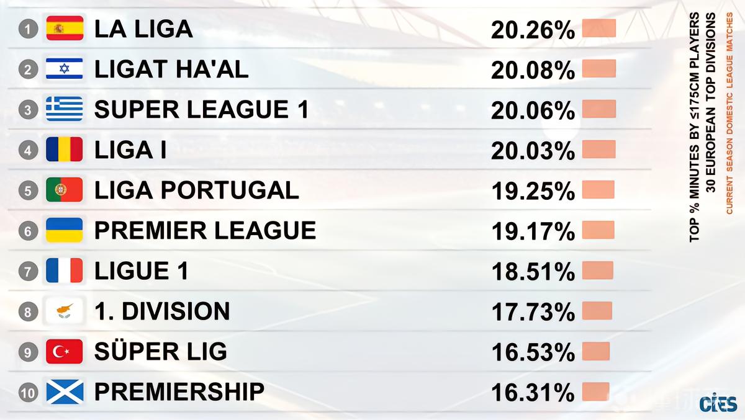745x420 pixels.
Task: Click the PREMIERSHIP league name
Action: click(179, 392)
